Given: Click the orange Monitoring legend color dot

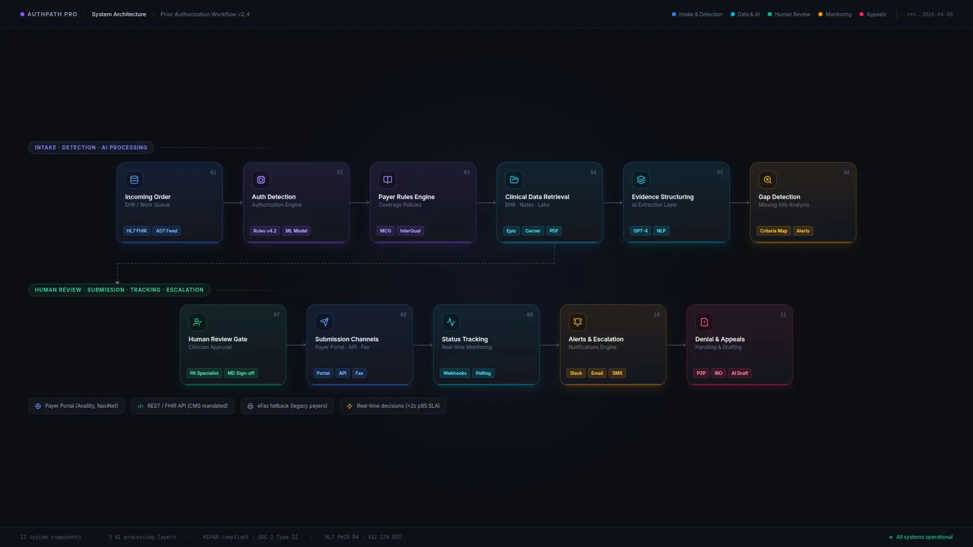Looking at the screenshot, I should (x=820, y=14).
